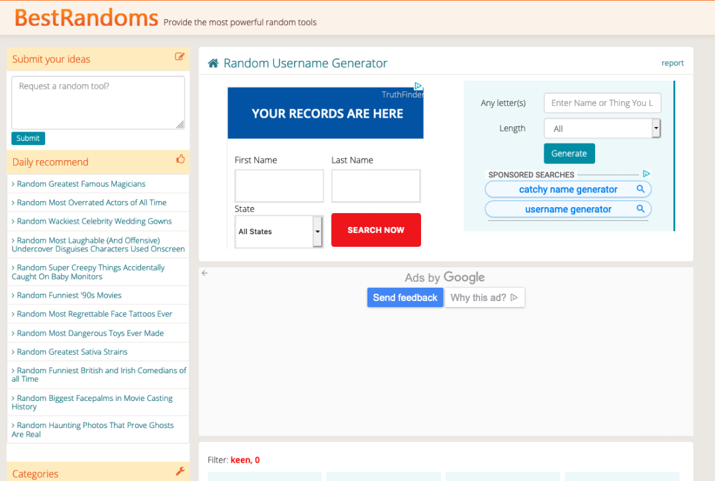Click the home icon beside Random Username Generator
715x481 pixels.
click(213, 63)
